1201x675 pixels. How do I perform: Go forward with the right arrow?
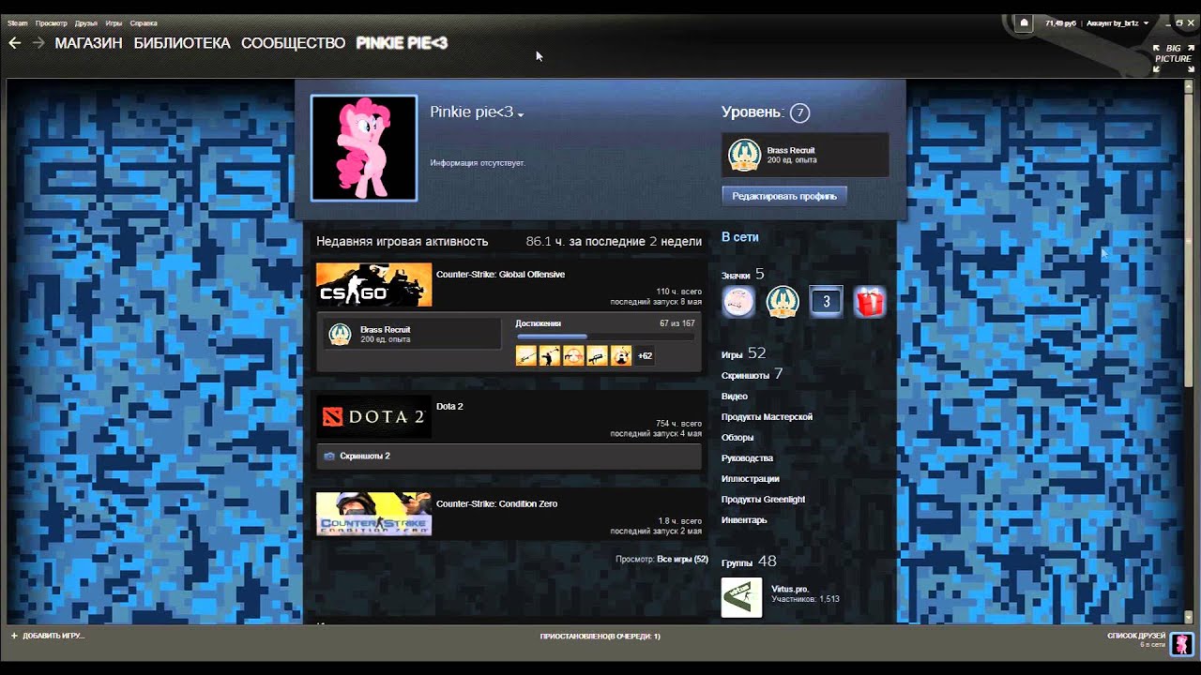tap(38, 42)
